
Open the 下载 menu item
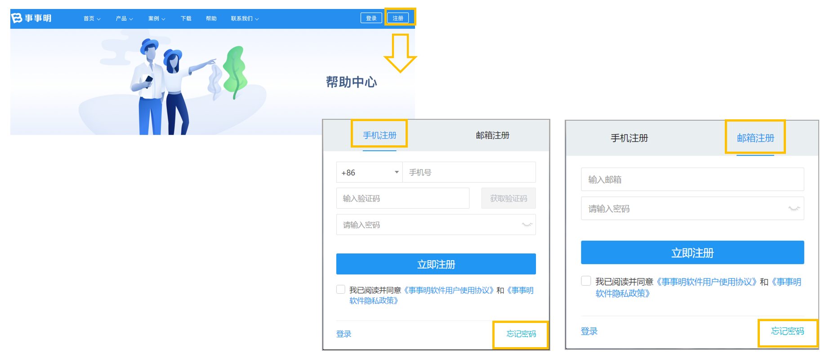click(186, 18)
